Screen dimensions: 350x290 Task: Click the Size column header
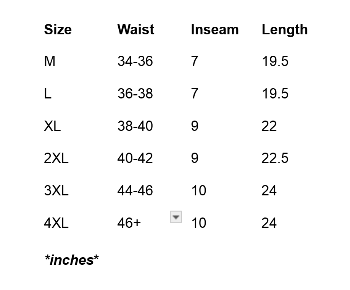point(58,30)
